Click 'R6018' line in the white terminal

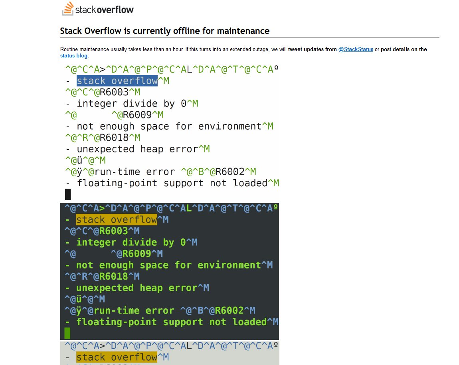[103, 138]
